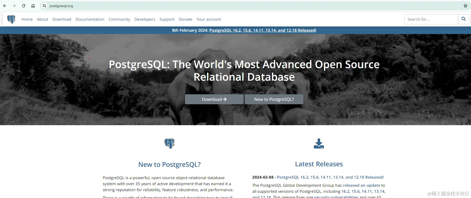Image resolution: width=471 pixels, height=198 pixels.
Task: Bookmark this page with the star icon
Action: [465, 6]
